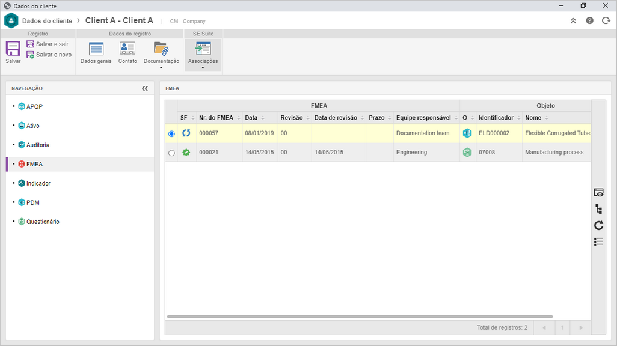Open the help icon
The height and width of the screenshot is (346, 617).
pos(589,21)
